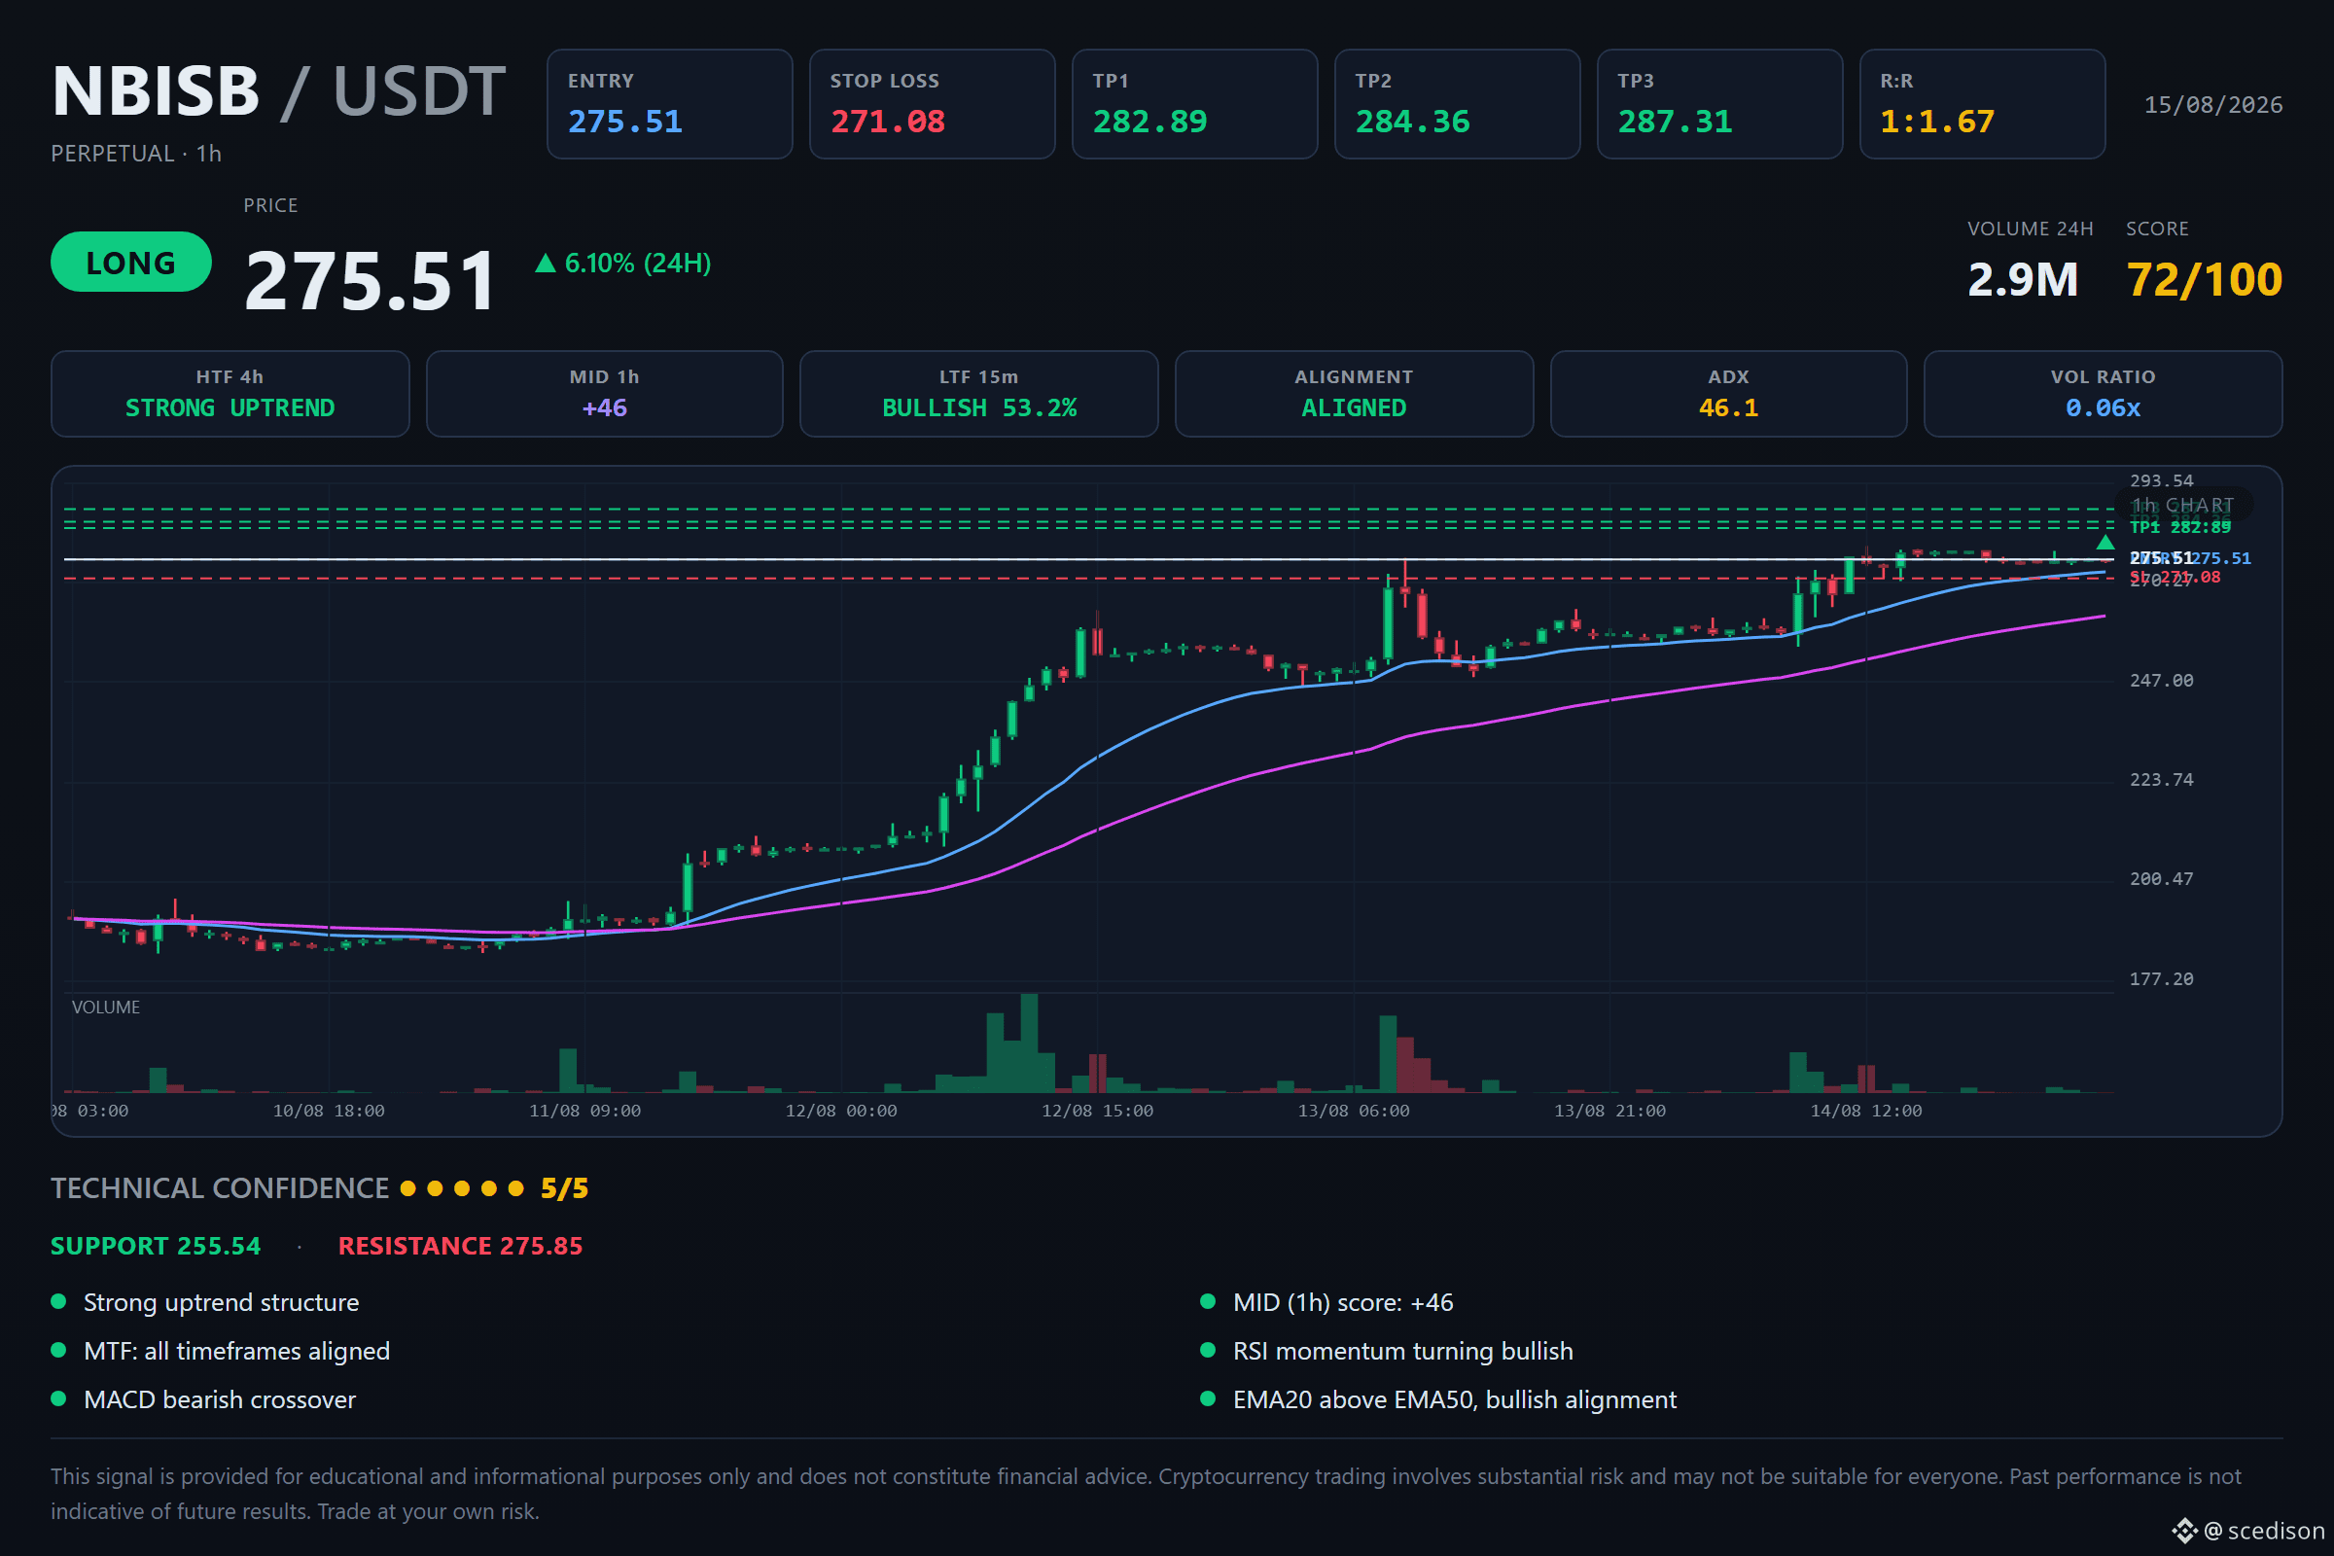Click 'MTF: all timeframes aligned' bullet text
The height and width of the screenshot is (1556, 2334).
pos(237,1352)
